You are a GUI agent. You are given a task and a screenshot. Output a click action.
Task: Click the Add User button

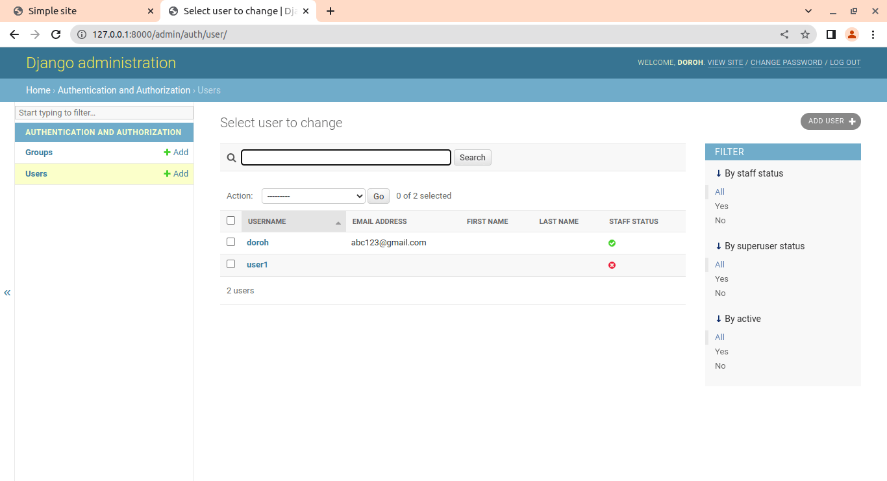coord(830,121)
